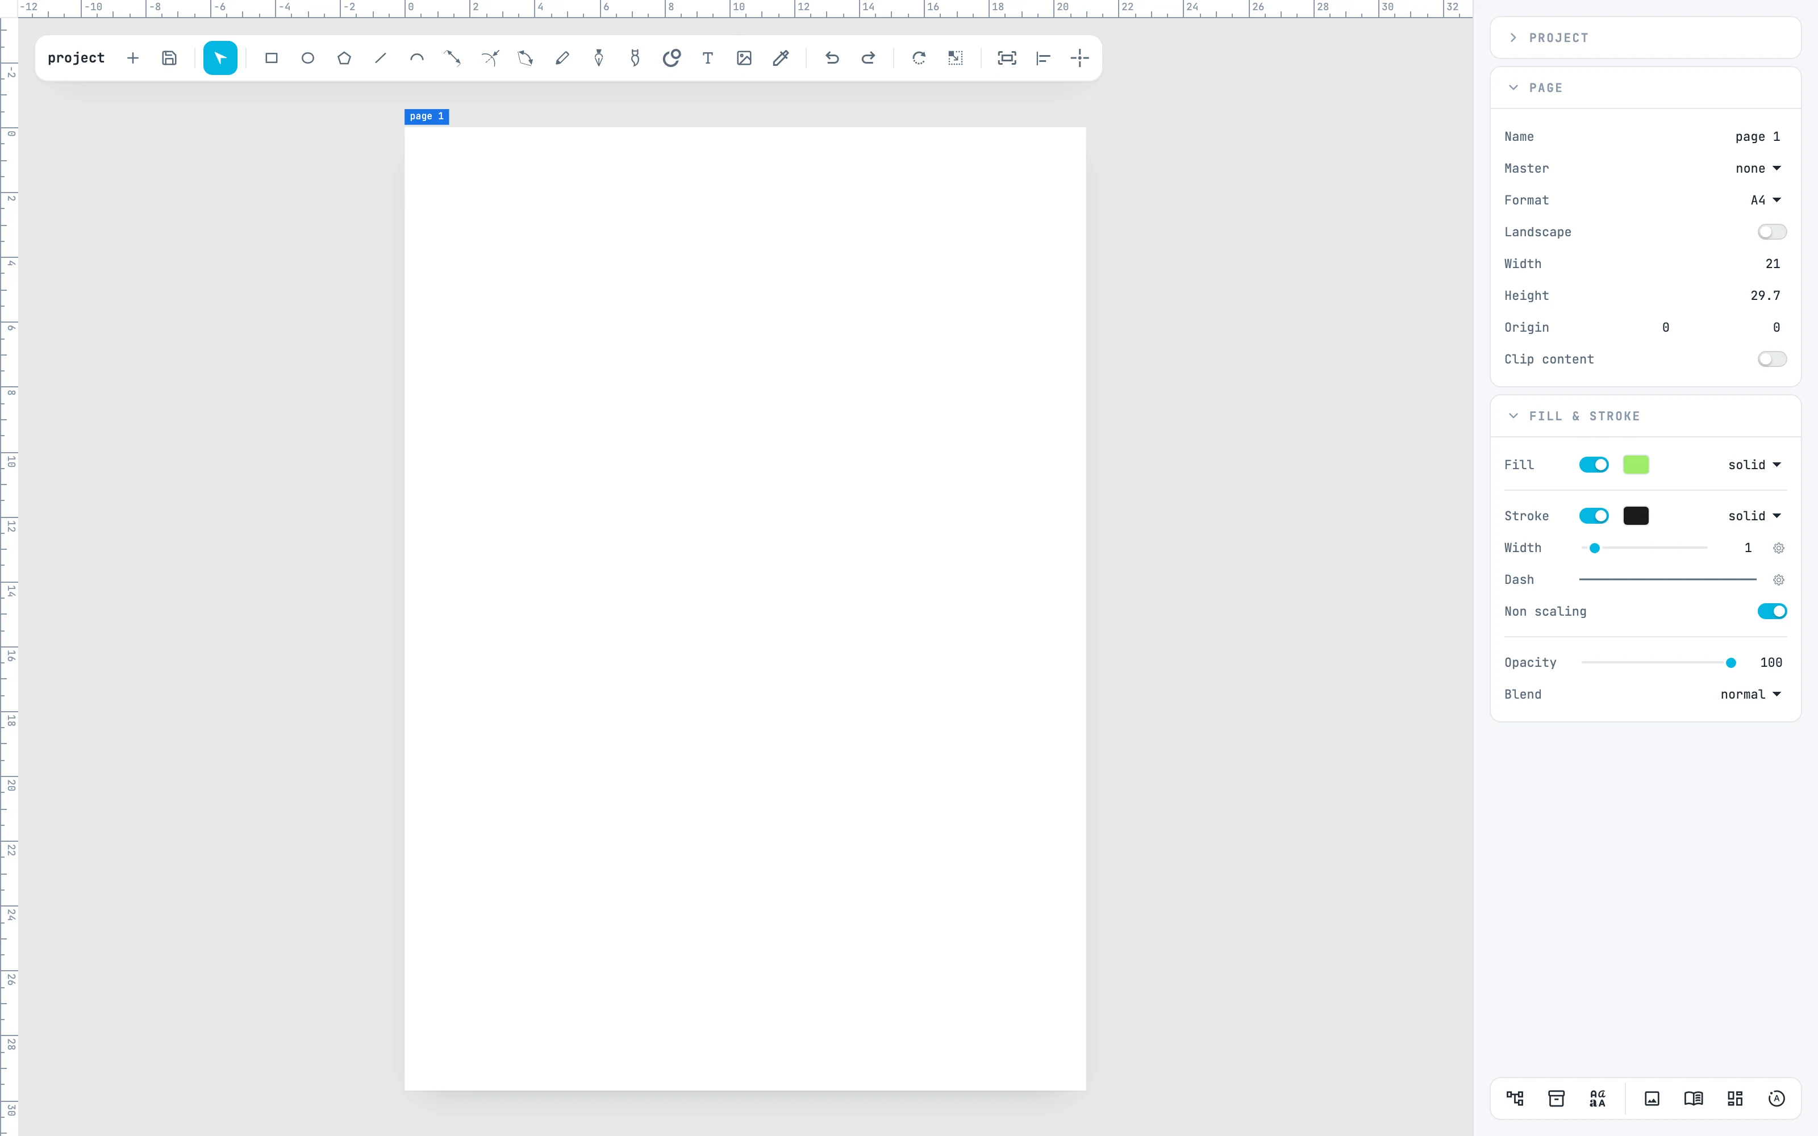Choose the calligraphy marker pen tool

(635, 58)
